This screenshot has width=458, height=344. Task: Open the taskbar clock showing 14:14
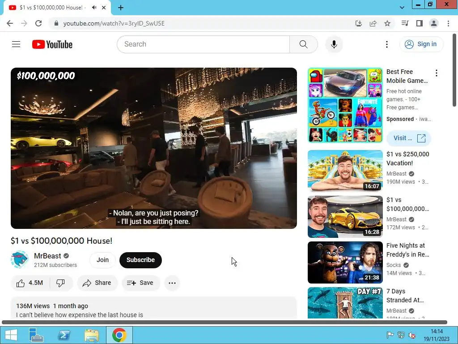click(x=437, y=335)
